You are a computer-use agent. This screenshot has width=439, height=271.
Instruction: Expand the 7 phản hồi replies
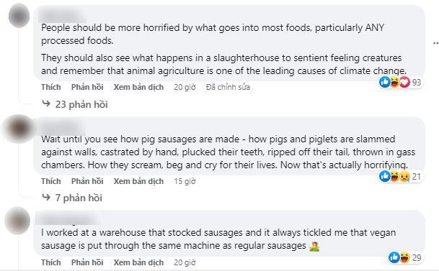tap(72, 198)
